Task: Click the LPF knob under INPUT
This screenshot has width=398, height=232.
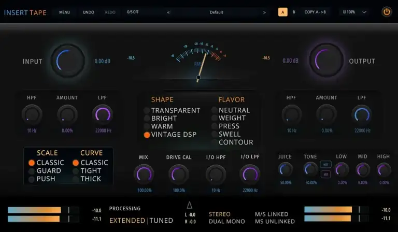Action: (103, 114)
